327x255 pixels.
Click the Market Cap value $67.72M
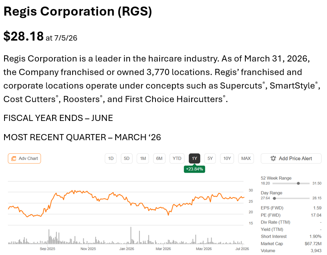tap(313, 244)
